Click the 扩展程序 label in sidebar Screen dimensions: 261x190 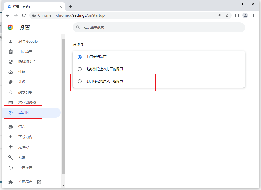pos(25,182)
